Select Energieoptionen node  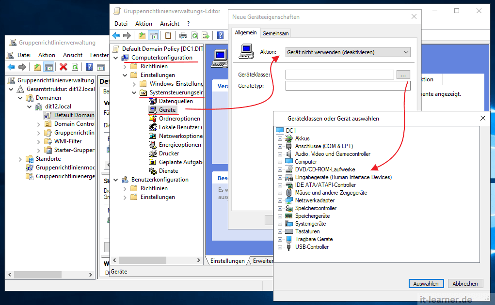[x=180, y=145]
